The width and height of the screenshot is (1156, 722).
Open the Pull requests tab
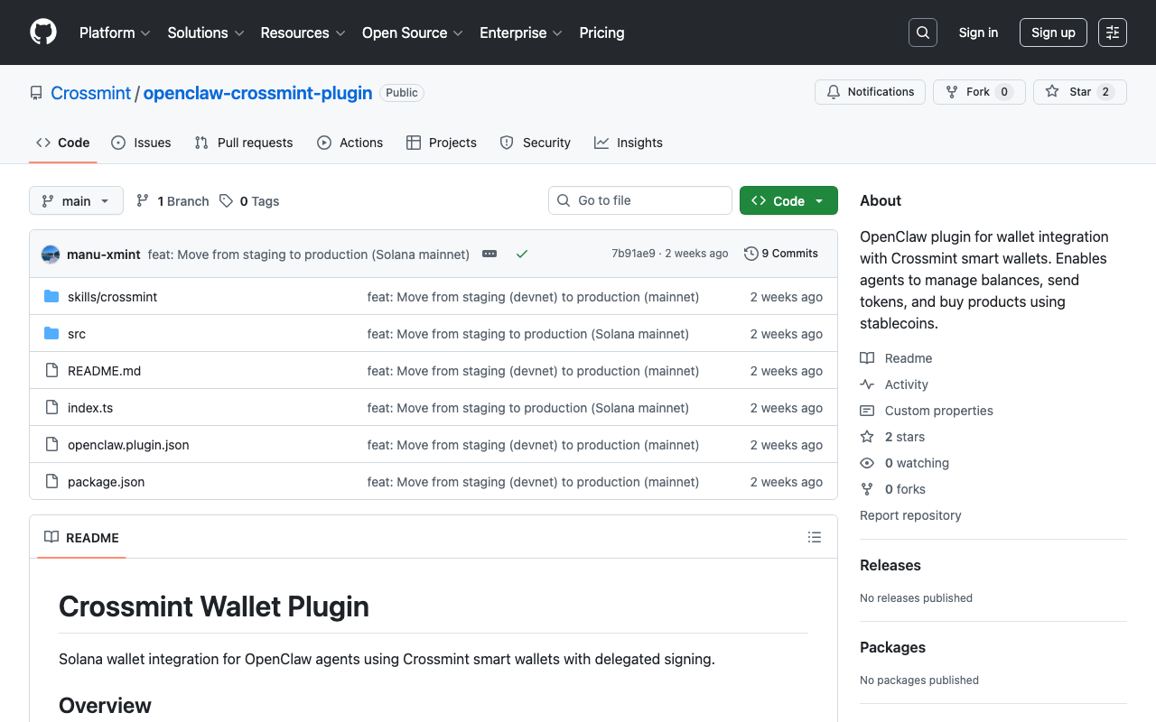click(x=243, y=143)
